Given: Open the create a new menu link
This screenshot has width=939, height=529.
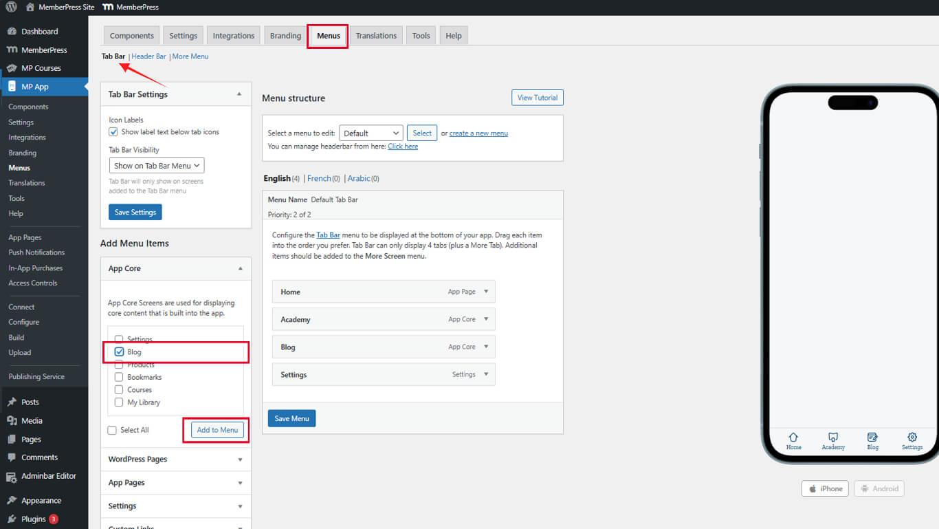Looking at the screenshot, I should tap(478, 133).
